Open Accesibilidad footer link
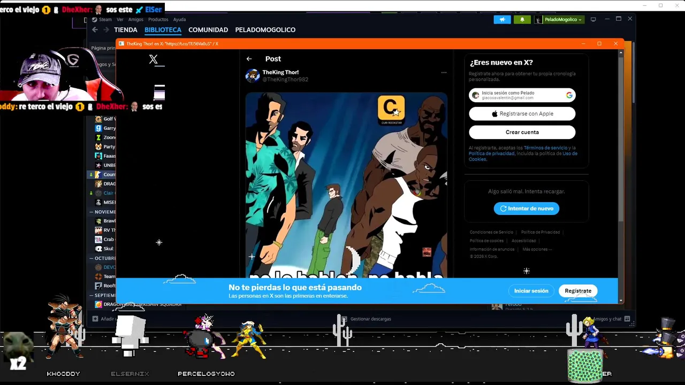The width and height of the screenshot is (685, 385). click(x=523, y=241)
